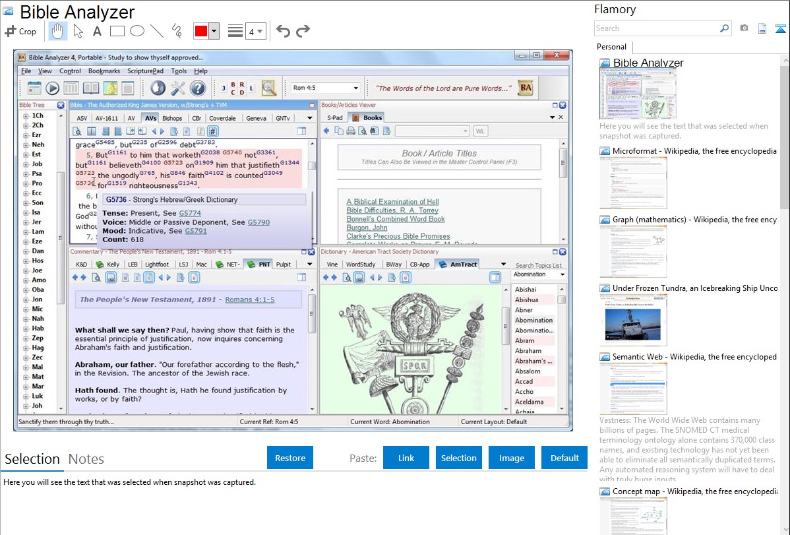The image size is (790, 535).
Task: Open the Romans 4:1-5 reference link
Action: (250, 299)
